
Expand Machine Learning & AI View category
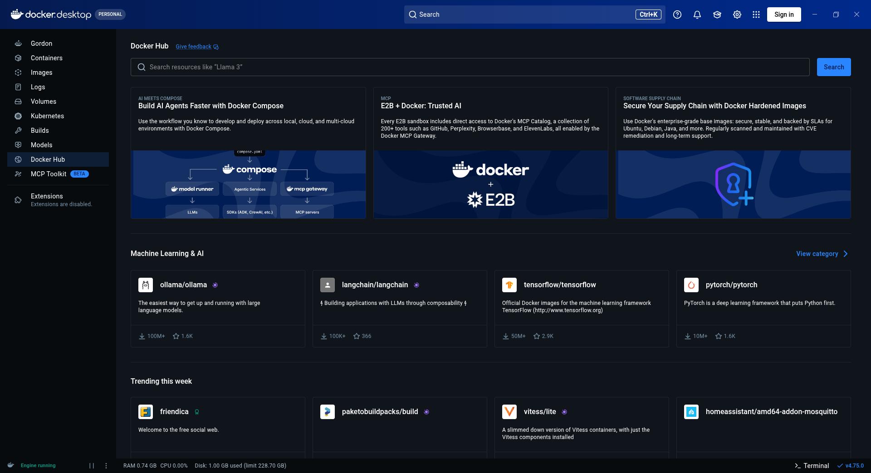[822, 254]
